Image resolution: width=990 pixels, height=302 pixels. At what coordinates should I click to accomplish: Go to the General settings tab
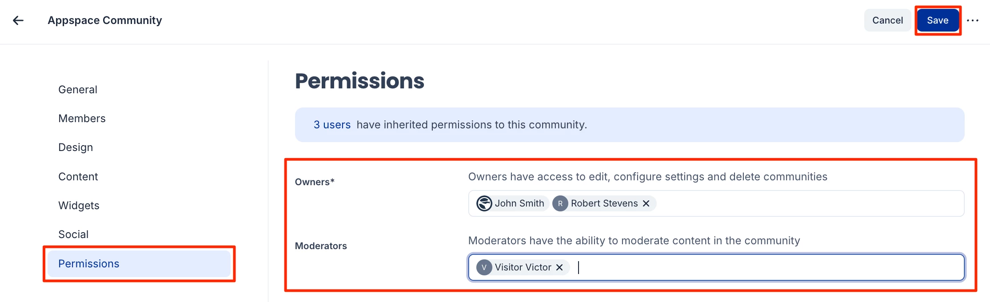pos(78,90)
